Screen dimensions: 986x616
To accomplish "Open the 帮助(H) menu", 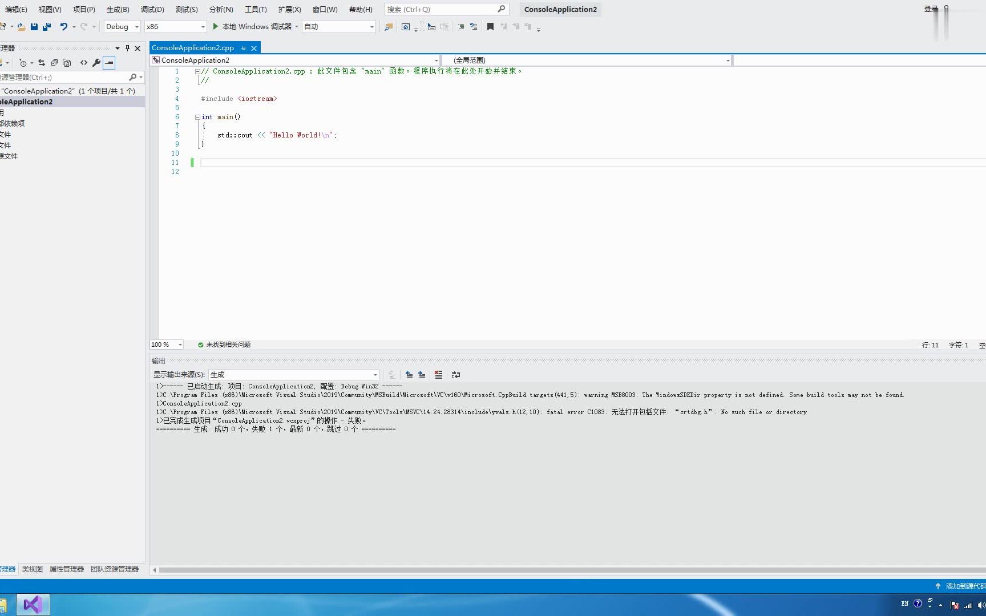I will [x=361, y=10].
